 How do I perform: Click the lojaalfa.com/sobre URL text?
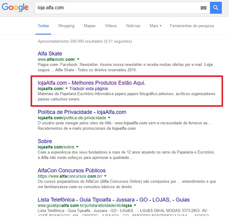pyautogui.click(x=56, y=147)
